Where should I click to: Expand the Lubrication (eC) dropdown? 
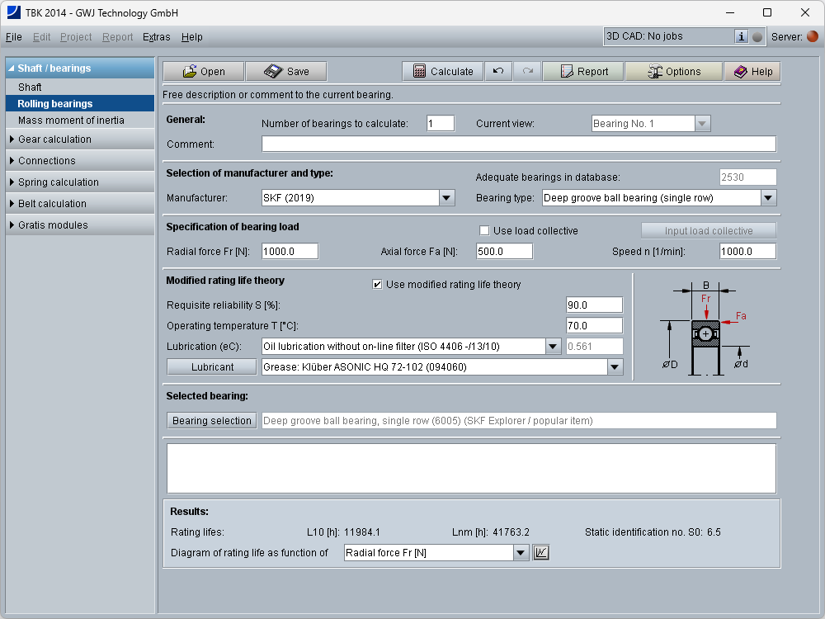554,347
